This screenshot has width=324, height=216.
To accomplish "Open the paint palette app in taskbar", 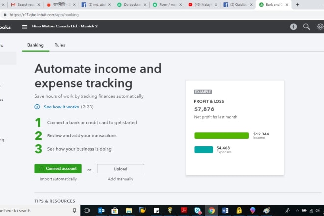I will coord(267,211).
